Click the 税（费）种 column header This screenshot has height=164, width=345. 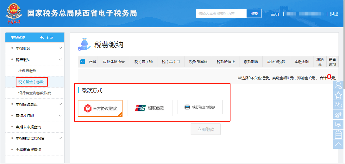pyautogui.click(x=143, y=62)
